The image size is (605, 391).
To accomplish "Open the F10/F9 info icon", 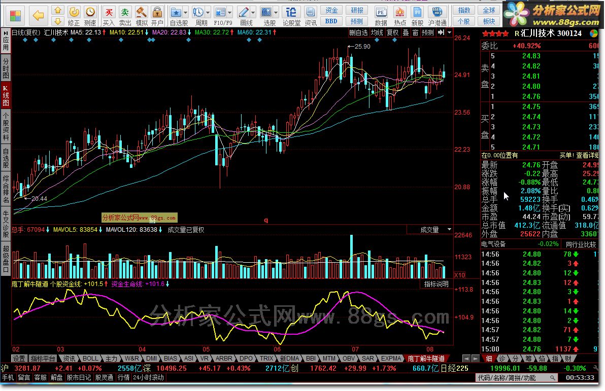I will pyautogui.click(x=220, y=16).
